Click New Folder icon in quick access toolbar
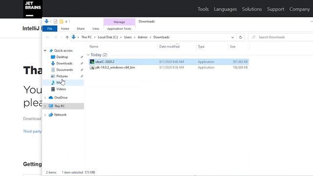 pyautogui.click(x=61, y=22)
